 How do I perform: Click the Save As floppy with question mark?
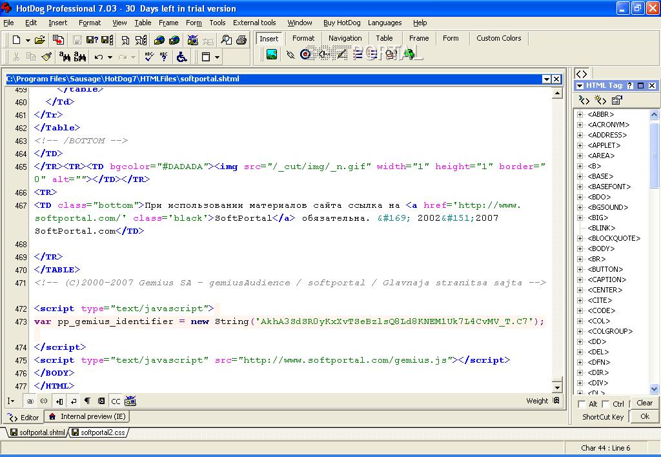click(x=92, y=40)
